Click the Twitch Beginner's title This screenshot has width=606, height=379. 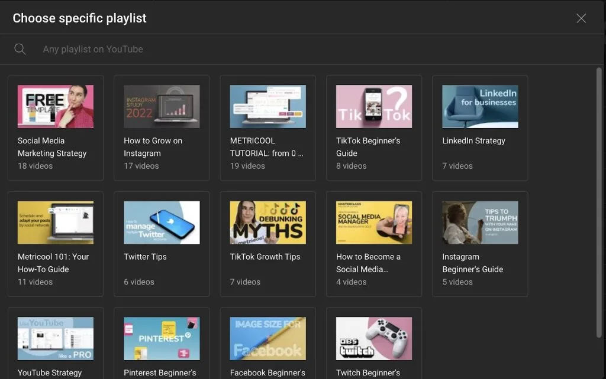pos(368,373)
